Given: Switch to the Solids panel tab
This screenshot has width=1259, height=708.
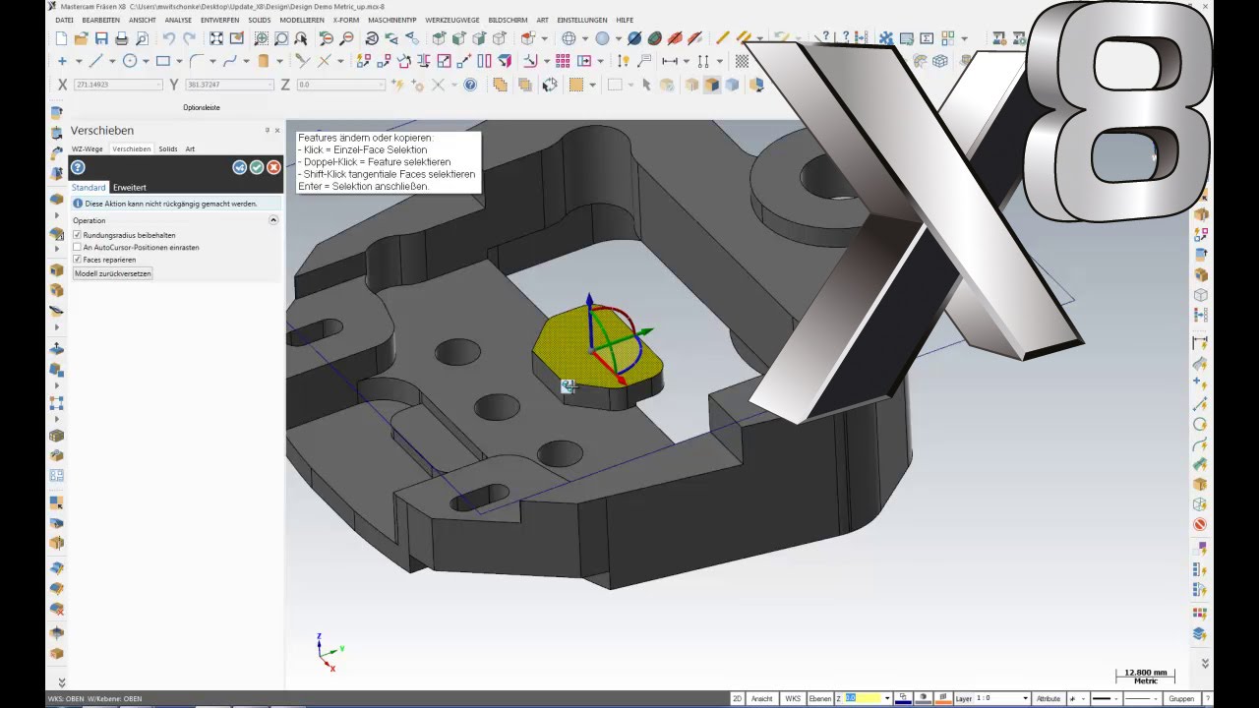Looking at the screenshot, I should pyautogui.click(x=168, y=148).
